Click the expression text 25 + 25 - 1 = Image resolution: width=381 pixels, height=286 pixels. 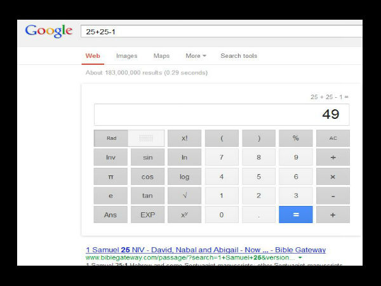[x=330, y=97]
